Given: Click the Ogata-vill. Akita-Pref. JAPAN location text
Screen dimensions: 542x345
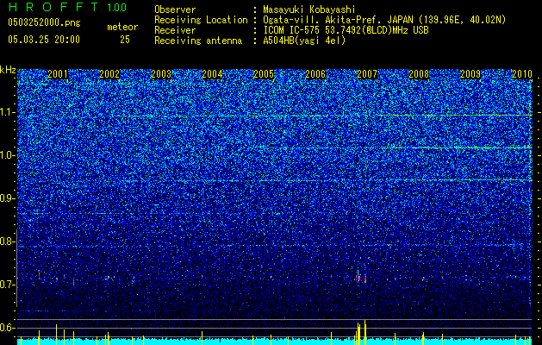Looking at the screenshot, I should tap(384, 20).
